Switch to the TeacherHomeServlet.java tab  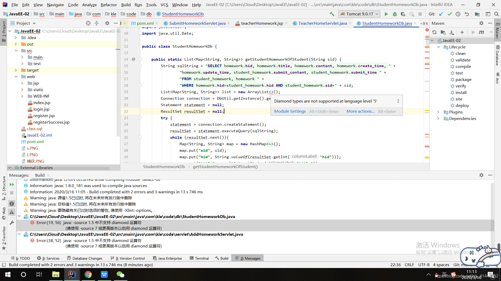tap(323, 23)
